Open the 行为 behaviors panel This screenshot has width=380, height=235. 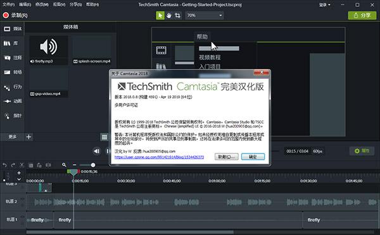click(x=13, y=87)
